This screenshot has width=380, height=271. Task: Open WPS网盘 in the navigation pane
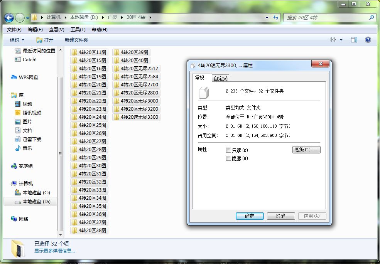point(24,77)
